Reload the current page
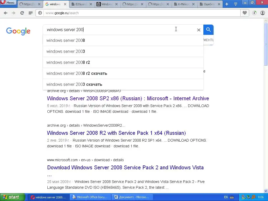Viewport: 268px width, 201px height. point(22,13)
